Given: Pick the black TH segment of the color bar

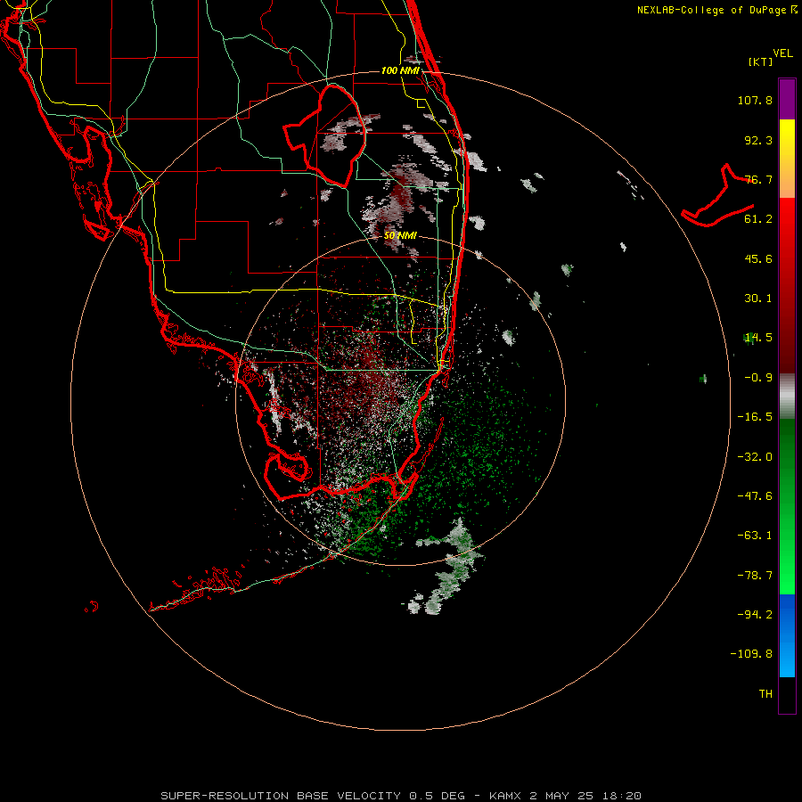Looking at the screenshot, I should click(787, 694).
